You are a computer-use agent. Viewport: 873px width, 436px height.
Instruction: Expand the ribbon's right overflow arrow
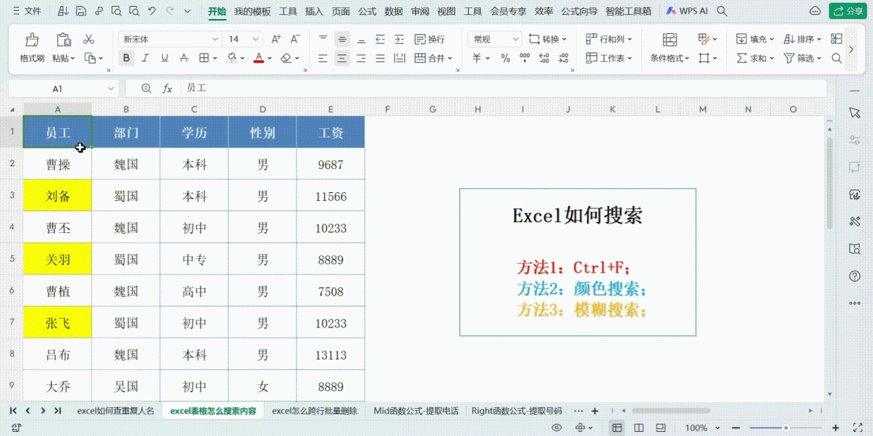pos(851,49)
